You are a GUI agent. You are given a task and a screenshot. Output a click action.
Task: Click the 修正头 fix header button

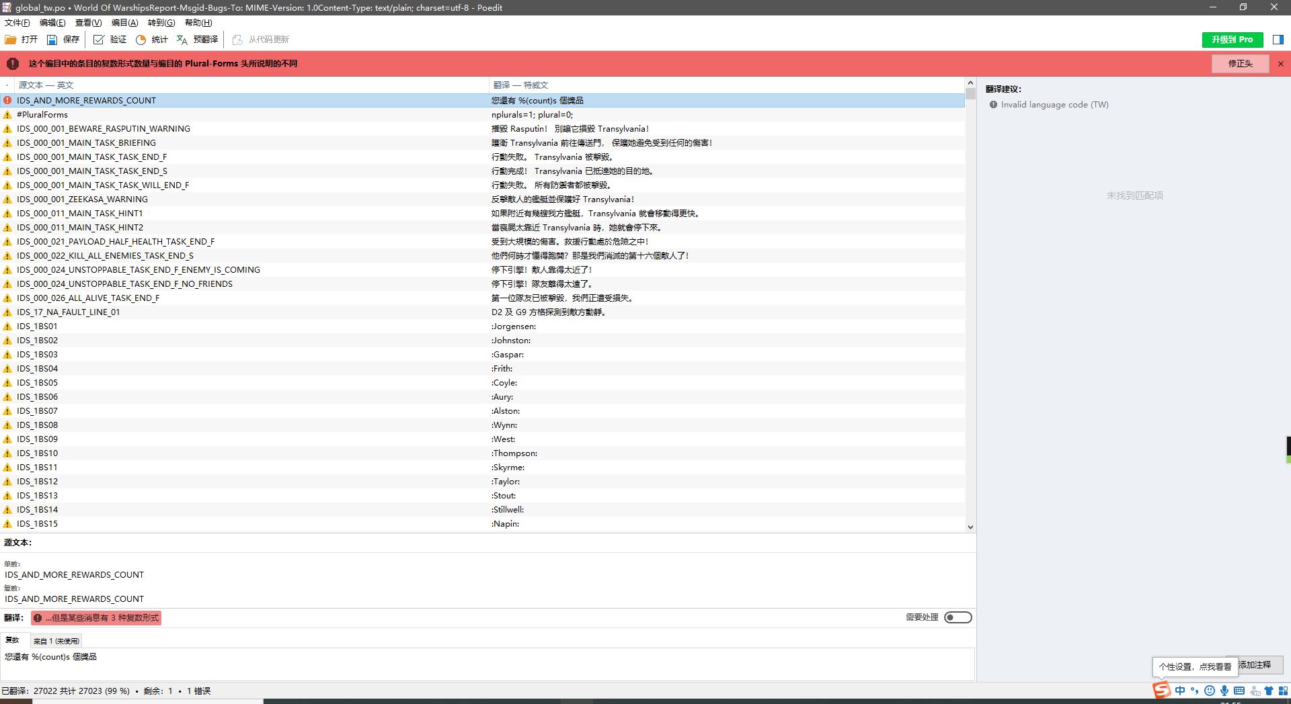1240,64
